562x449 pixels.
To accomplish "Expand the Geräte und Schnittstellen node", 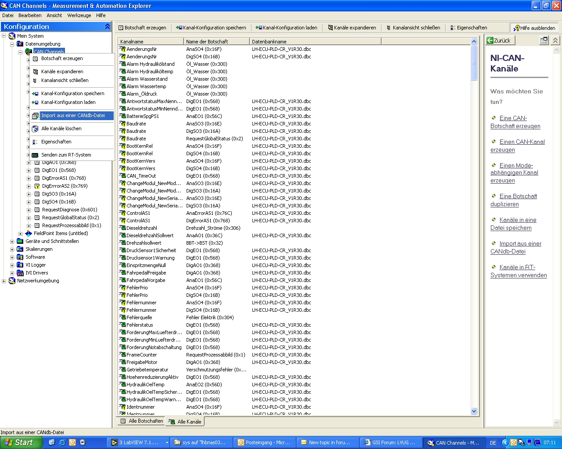I will click(12, 242).
